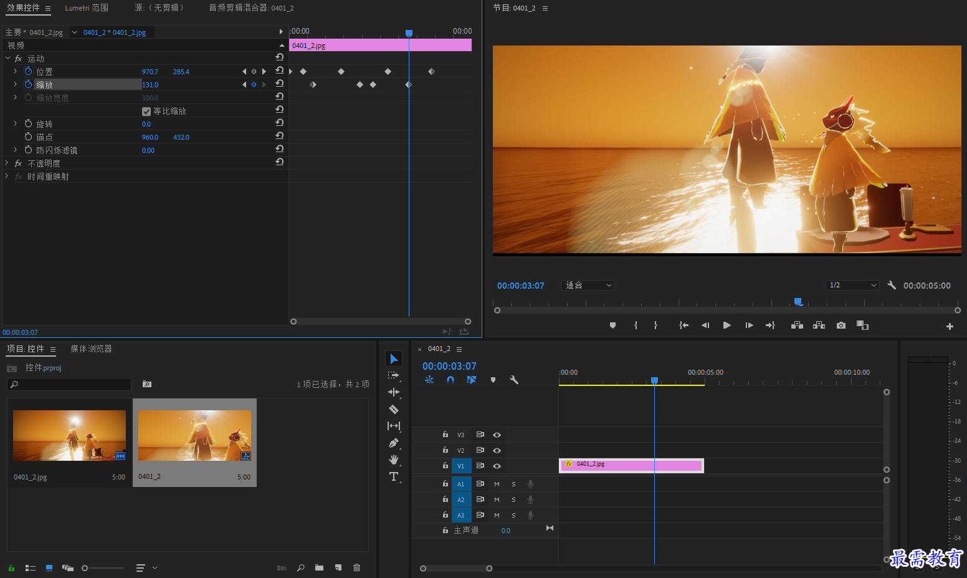Open comparison view button in program monitor
967x578 pixels.
[862, 325]
